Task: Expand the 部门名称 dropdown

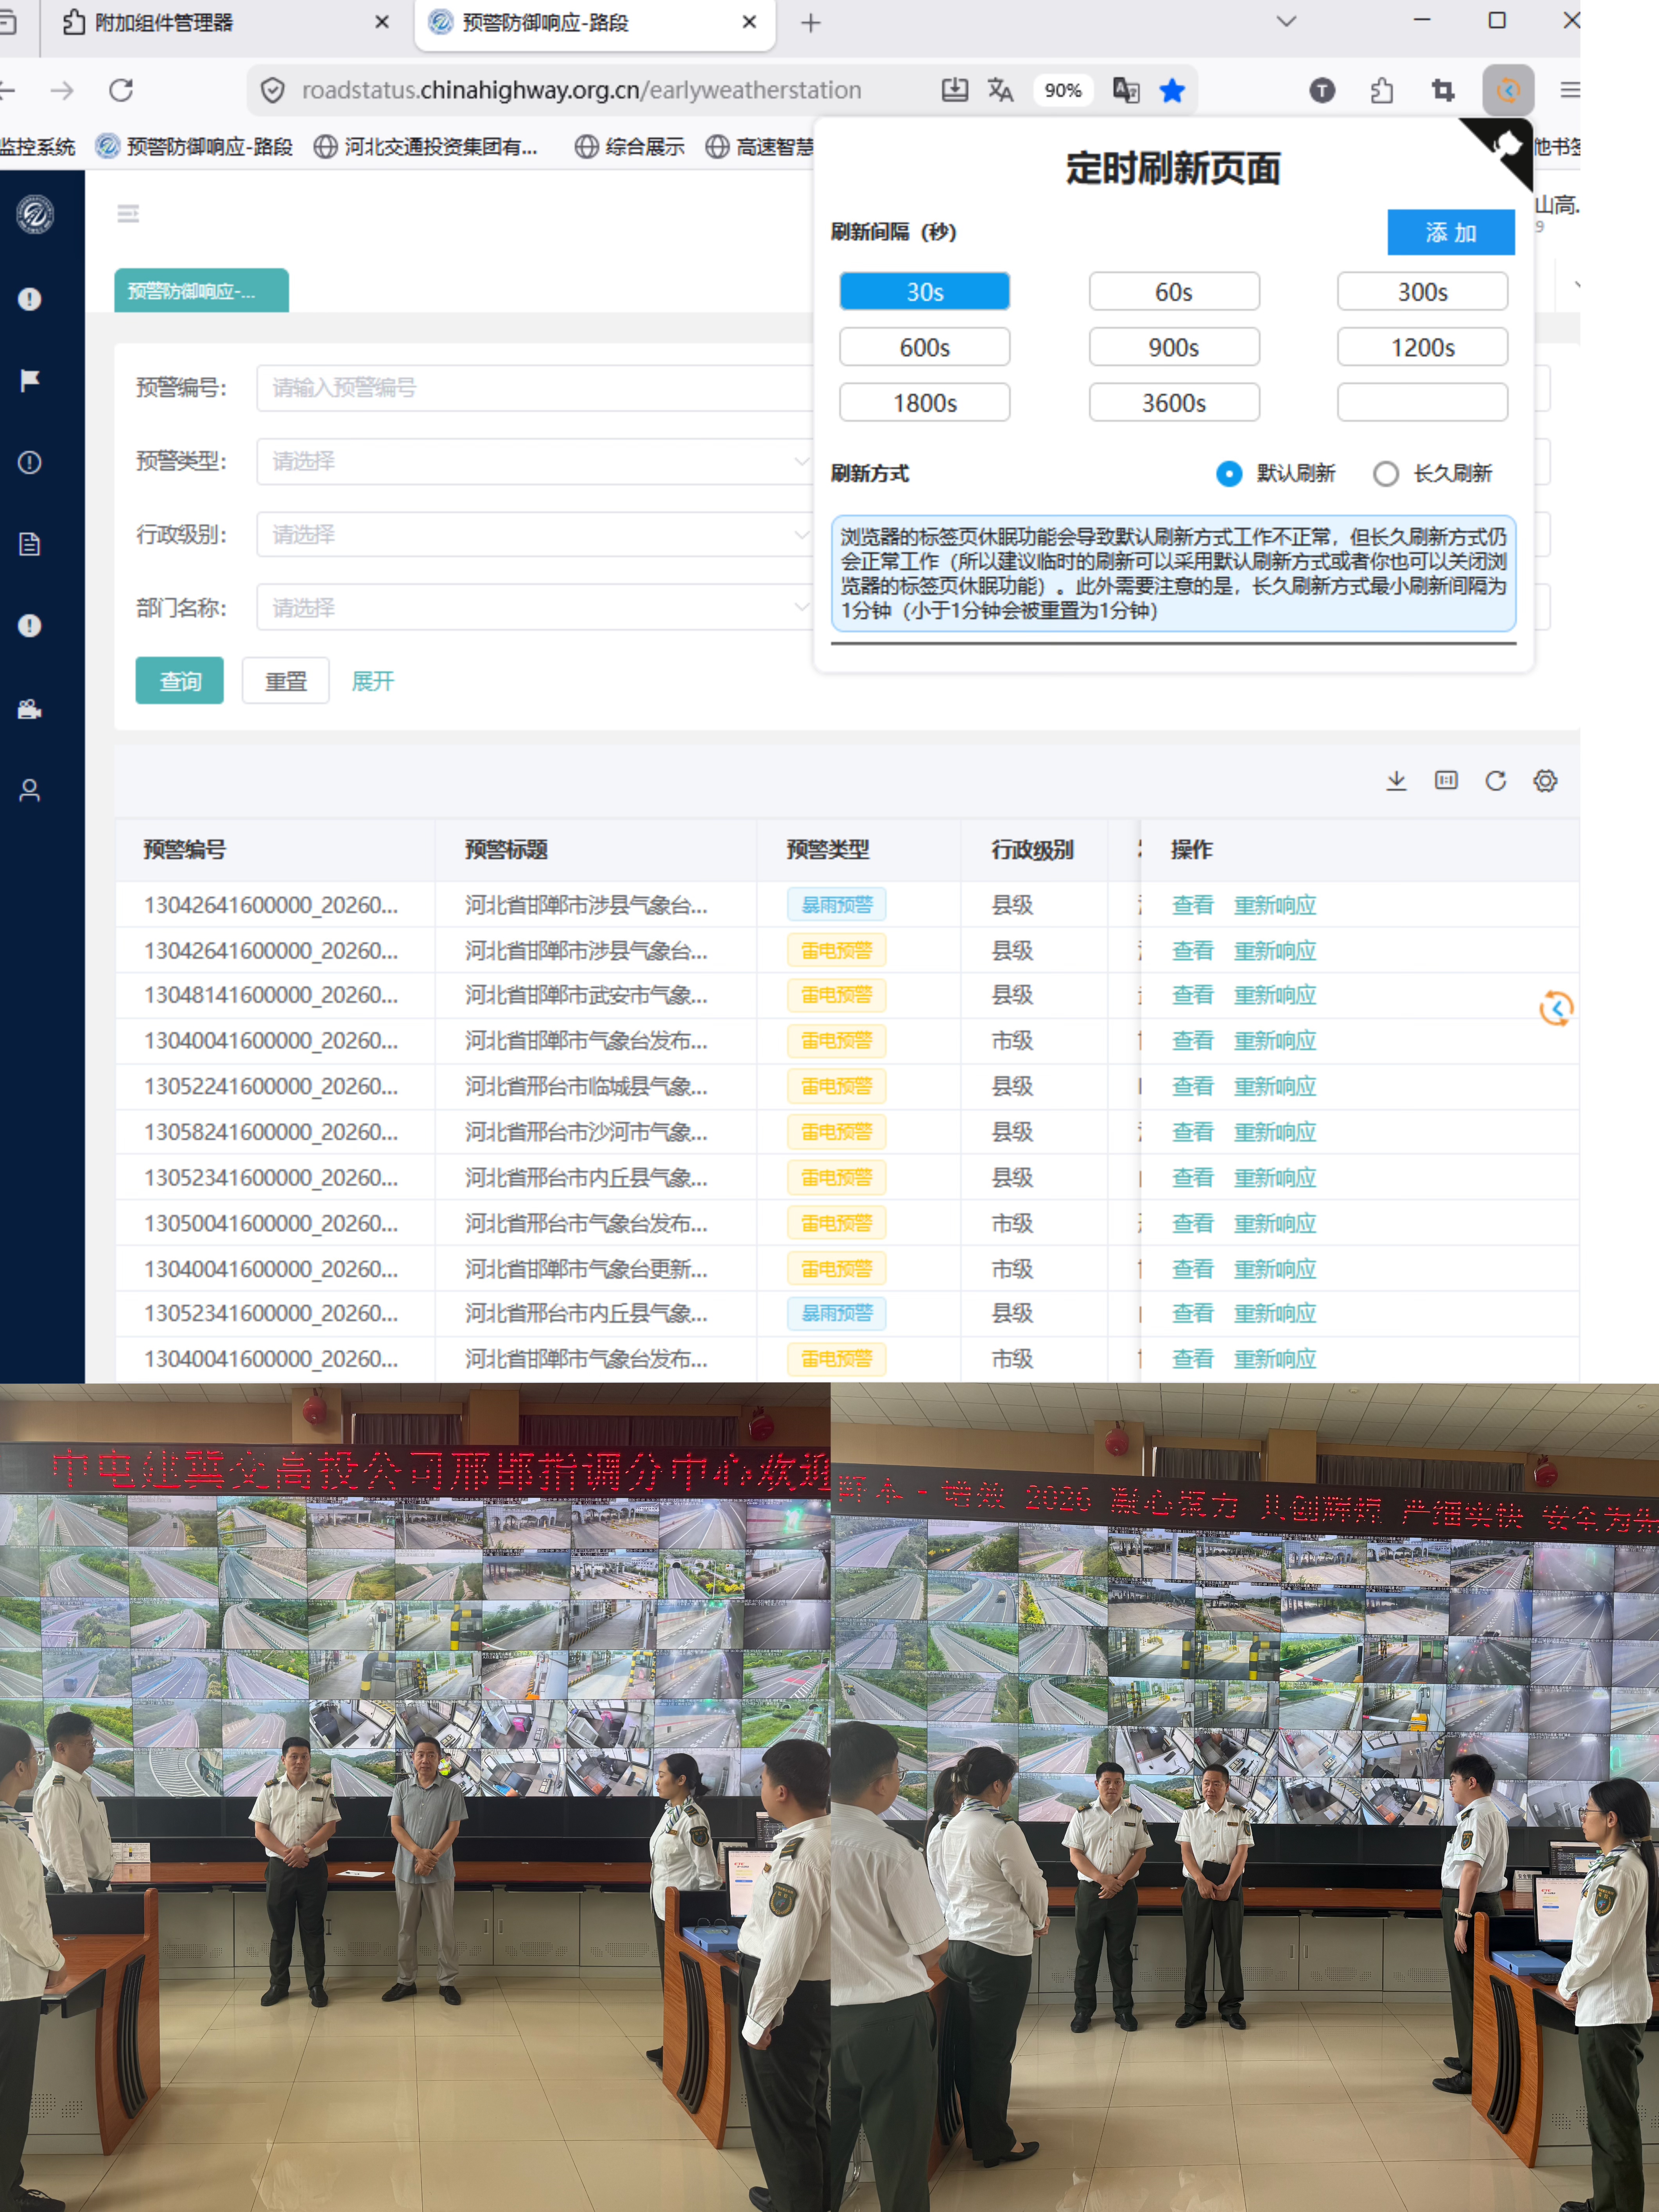Action: [535, 607]
